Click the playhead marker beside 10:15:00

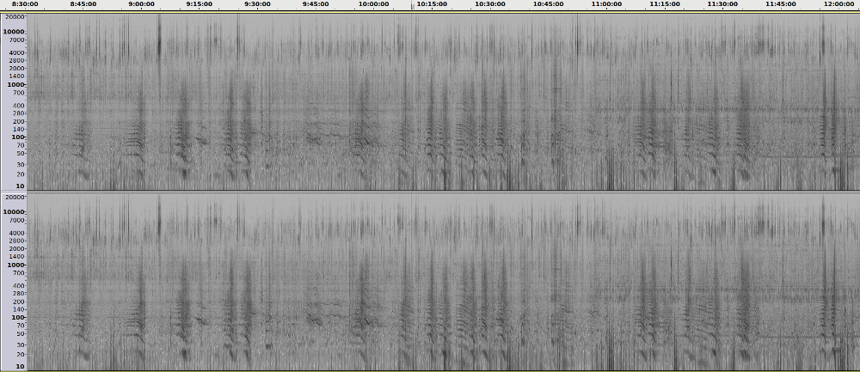413,5
